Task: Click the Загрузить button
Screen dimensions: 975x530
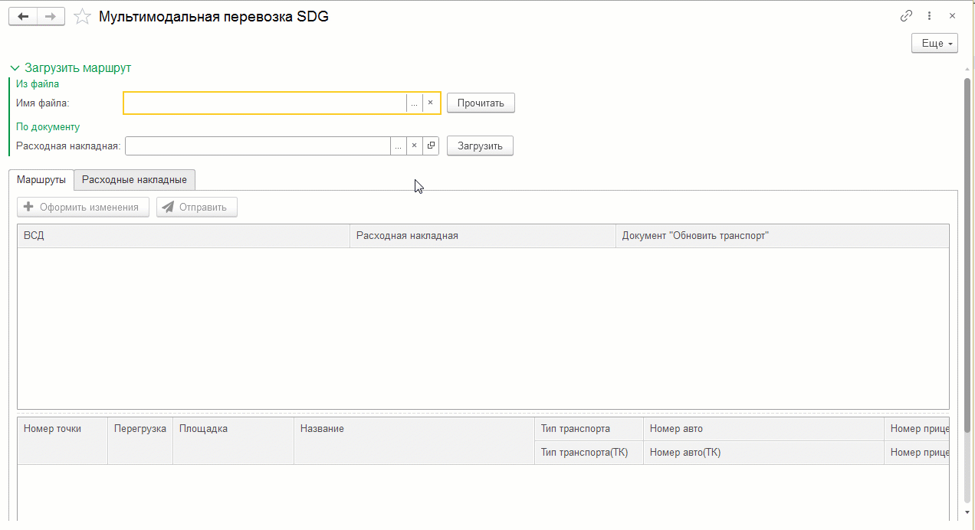Action: 480,146
